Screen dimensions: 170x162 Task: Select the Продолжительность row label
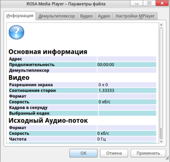click(x=32, y=64)
